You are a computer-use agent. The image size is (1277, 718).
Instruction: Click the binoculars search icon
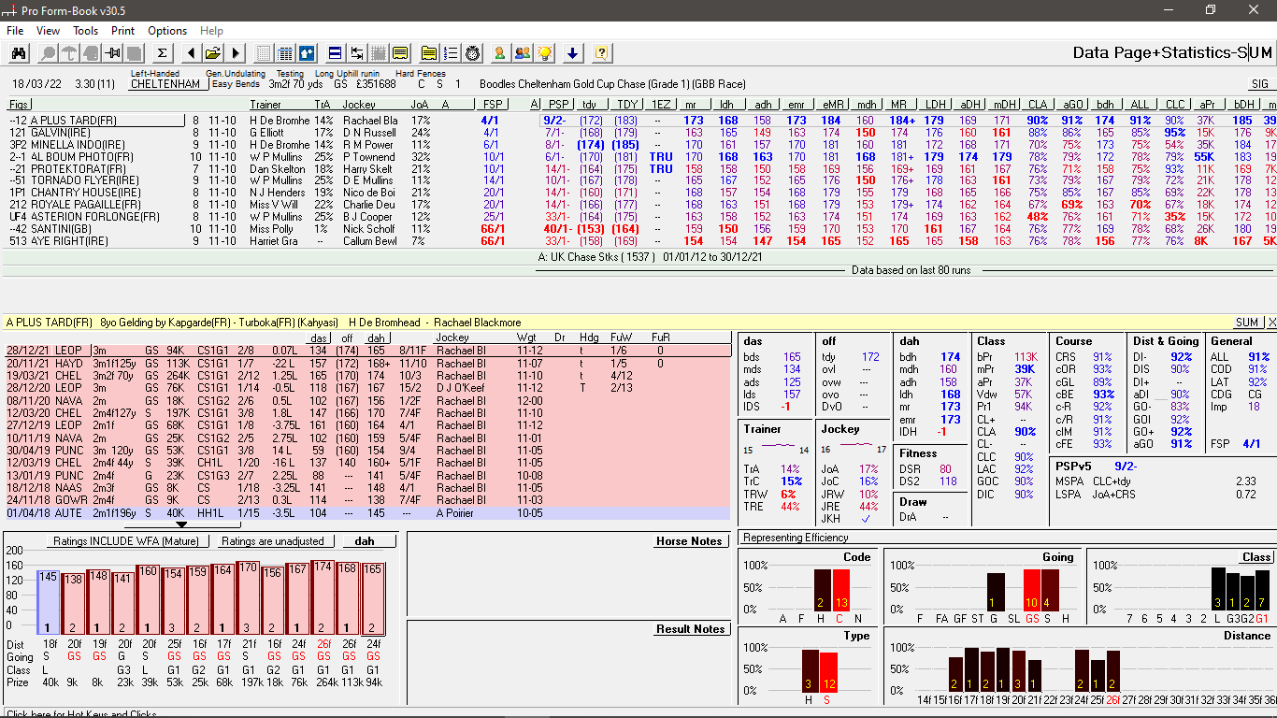pyautogui.click(x=19, y=53)
